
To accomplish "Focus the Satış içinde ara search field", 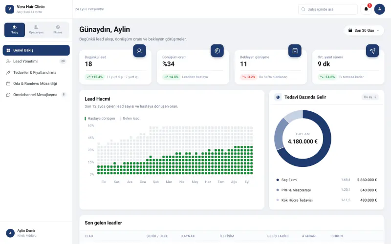I will pos(328,9).
